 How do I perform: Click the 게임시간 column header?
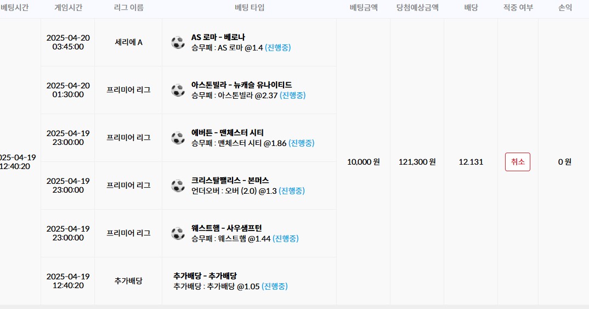[x=68, y=8]
